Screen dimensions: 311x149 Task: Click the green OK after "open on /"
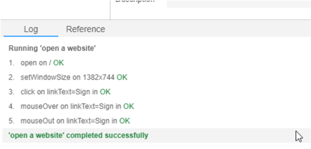[59, 63]
